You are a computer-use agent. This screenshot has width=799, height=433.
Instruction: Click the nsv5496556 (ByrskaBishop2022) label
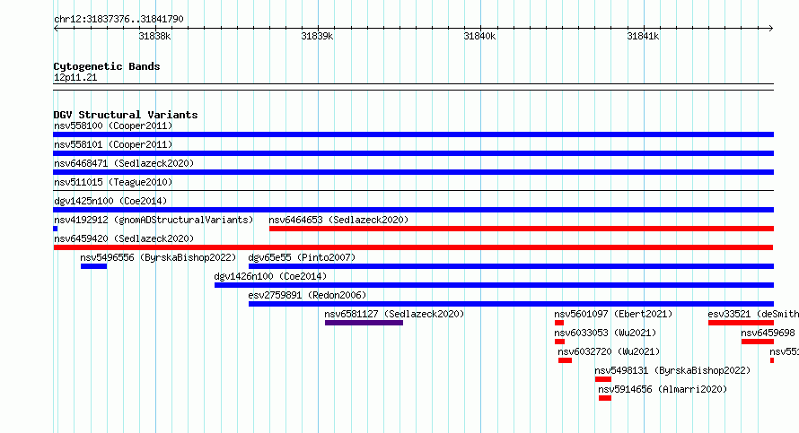pyautogui.click(x=159, y=257)
